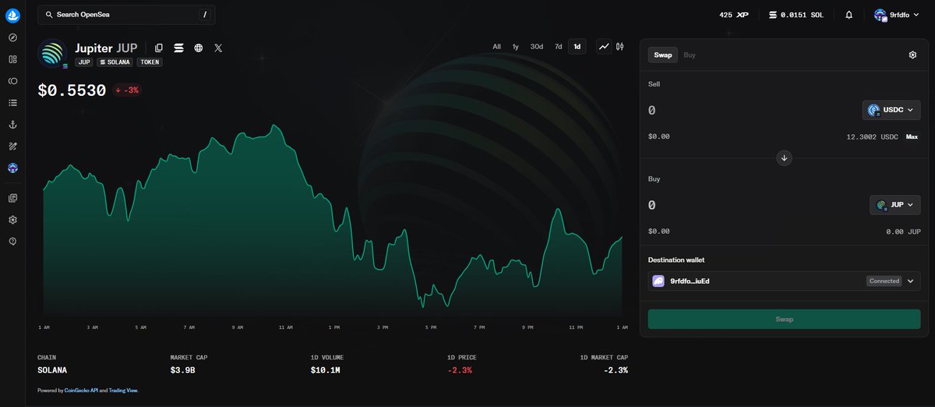Open the OpenSea home logo
This screenshot has height=407, width=935.
click(12, 15)
